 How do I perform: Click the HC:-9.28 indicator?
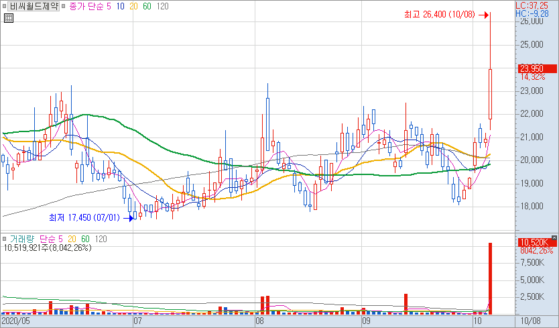(x=532, y=13)
